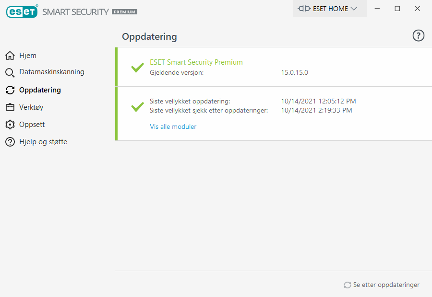The height and width of the screenshot is (297, 432).
Task: Open help via the top-right question mark
Action: pyautogui.click(x=418, y=35)
